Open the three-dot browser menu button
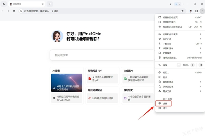 (x=202, y=11)
